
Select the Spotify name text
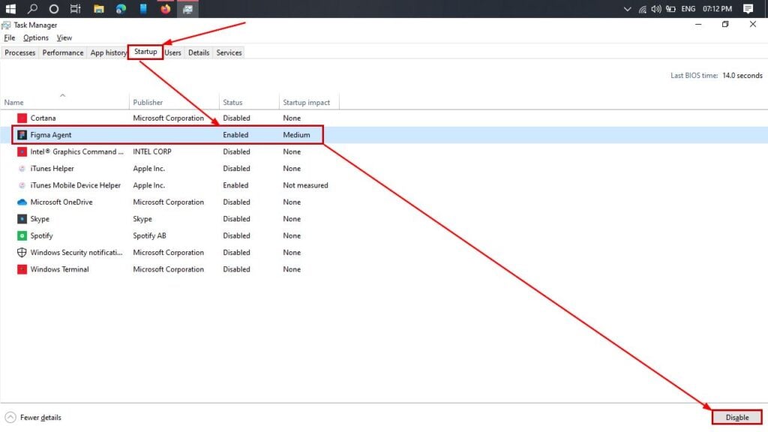42,235
